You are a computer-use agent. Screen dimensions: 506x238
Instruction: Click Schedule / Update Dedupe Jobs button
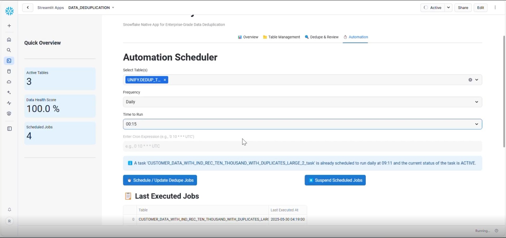(x=160, y=180)
